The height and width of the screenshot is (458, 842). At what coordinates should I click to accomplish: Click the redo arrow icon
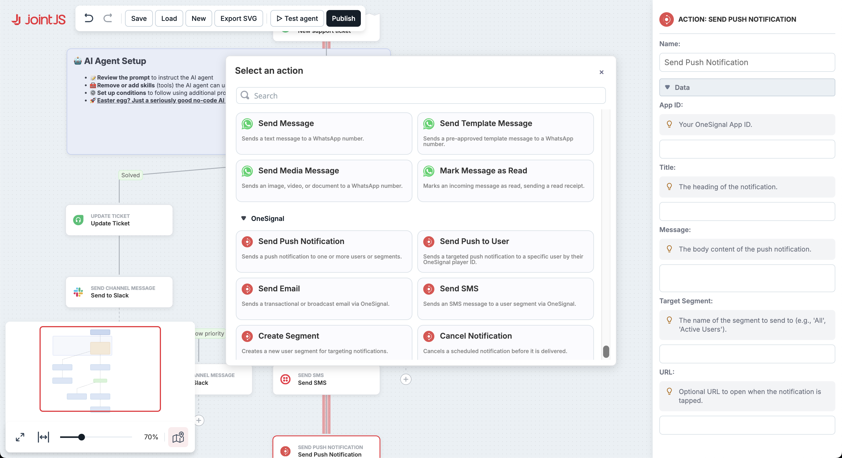tap(107, 18)
